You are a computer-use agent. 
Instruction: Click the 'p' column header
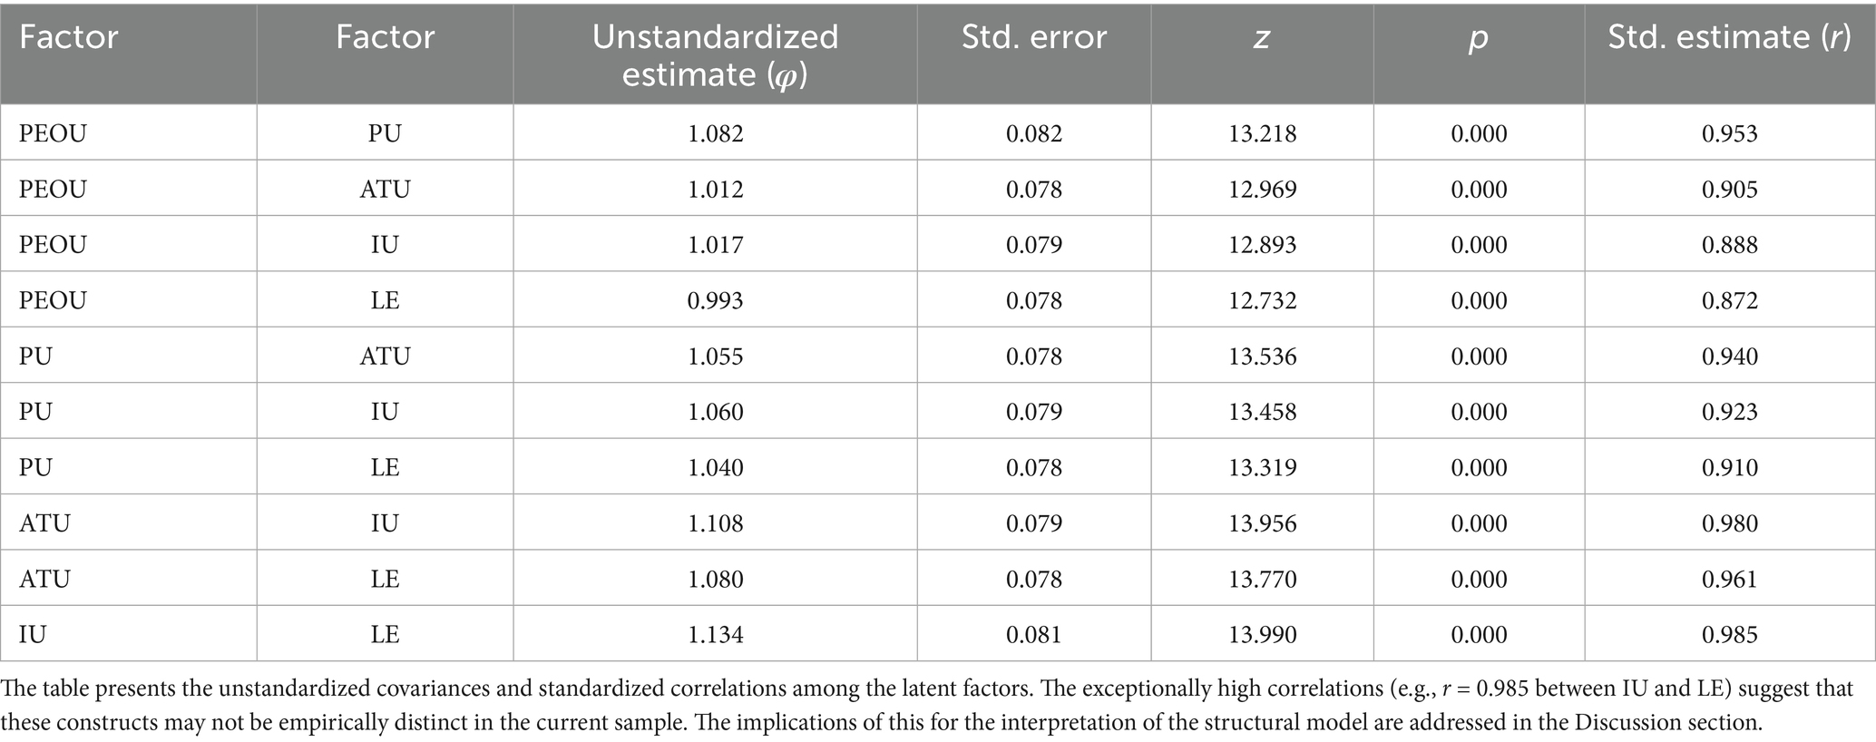(1478, 37)
